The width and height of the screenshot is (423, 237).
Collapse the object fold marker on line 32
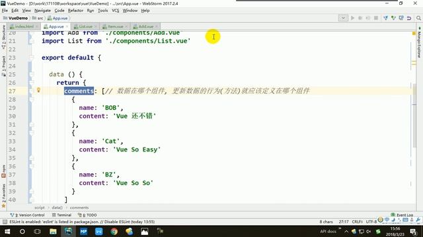coord(32,133)
